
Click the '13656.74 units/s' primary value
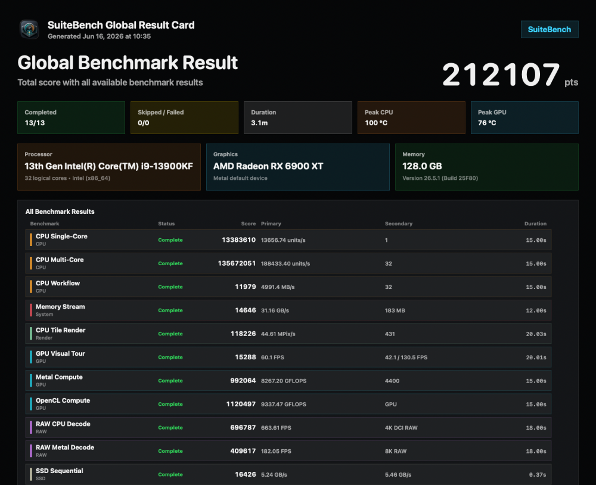click(283, 240)
